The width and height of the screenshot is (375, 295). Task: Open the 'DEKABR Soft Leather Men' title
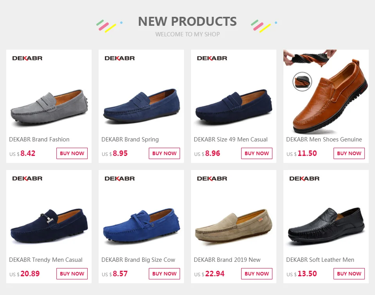click(320, 260)
